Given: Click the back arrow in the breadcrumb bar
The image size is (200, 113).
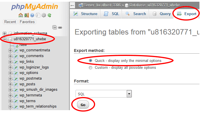Looking at the screenshot, I should (x=72, y=5).
